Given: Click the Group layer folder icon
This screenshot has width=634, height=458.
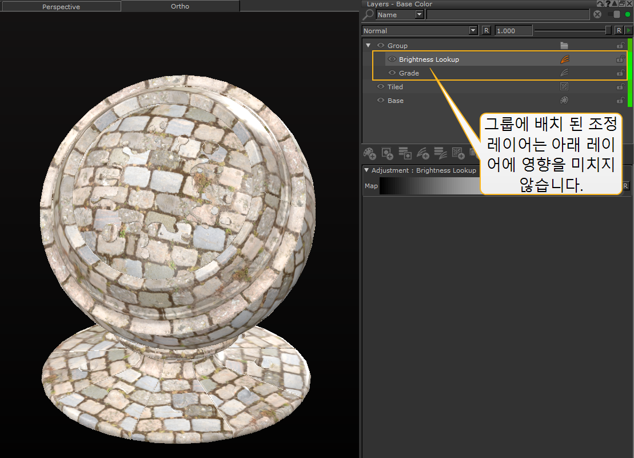Looking at the screenshot, I should [x=564, y=46].
